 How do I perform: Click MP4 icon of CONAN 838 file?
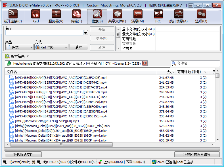pos(11,97)
